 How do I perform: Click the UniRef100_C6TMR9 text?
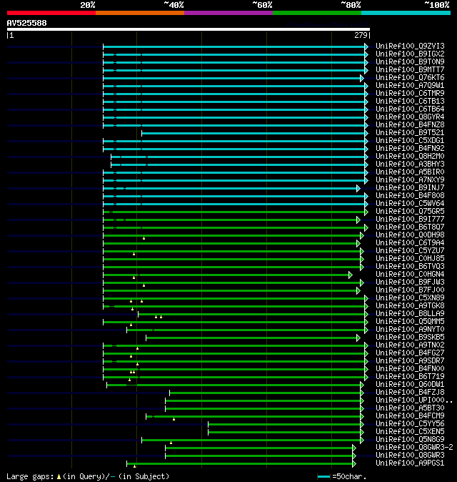[x=410, y=94]
